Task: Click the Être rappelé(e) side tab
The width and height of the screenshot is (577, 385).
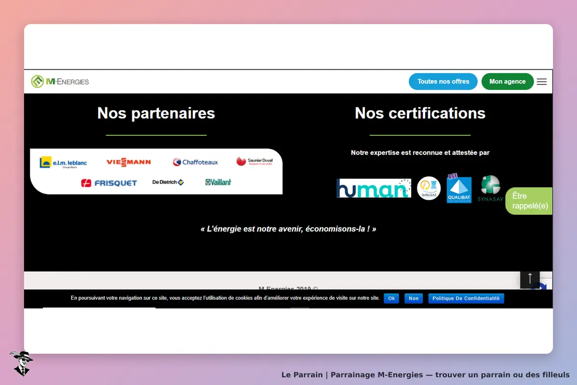Action: coord(529,201)
